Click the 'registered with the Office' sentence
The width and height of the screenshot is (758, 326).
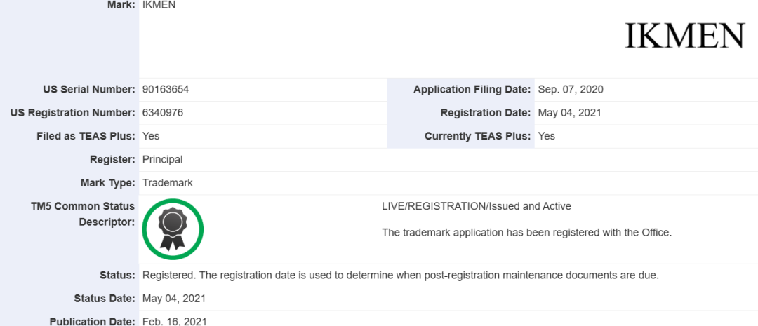coord(526,232)
